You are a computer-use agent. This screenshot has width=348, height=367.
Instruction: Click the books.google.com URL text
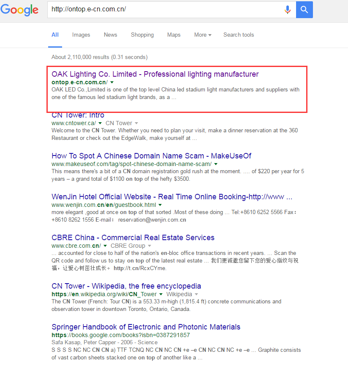click(121, 335)
